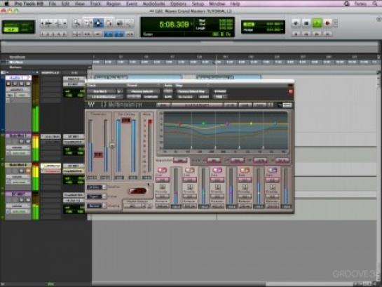Screen dimensions: 382x287
Task: Click the first insert slot on the second track
Action: [x=50, y=137]
